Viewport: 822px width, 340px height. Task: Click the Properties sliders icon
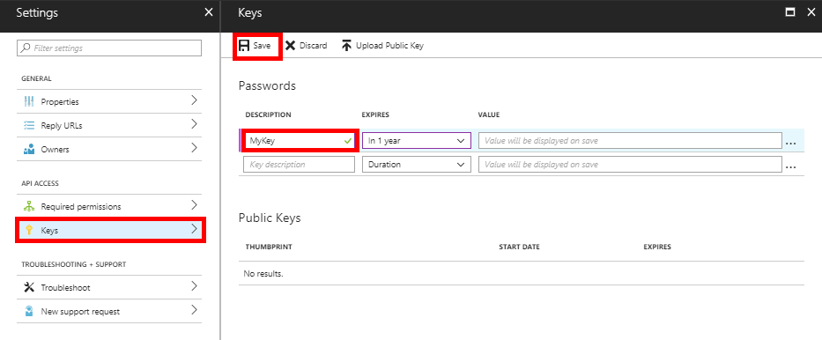coord(29,101)
